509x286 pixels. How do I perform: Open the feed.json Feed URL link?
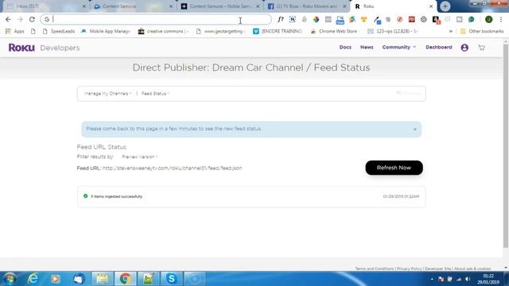click(x=172, y=168)
